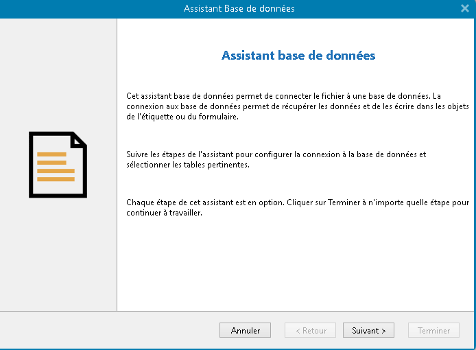
Task: Click the folded corner of the document icon
Action: tap(80, 139)
